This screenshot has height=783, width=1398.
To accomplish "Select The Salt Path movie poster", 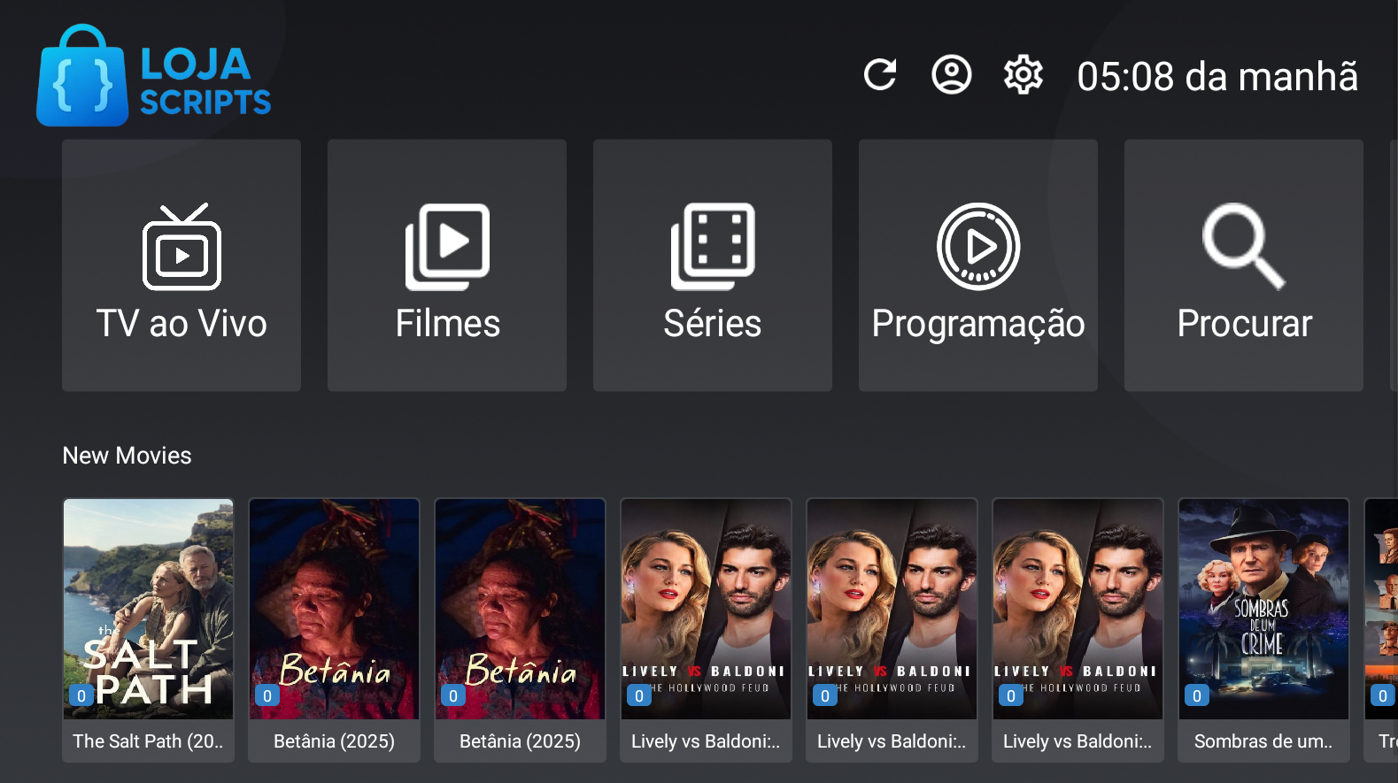I will 149,610.
